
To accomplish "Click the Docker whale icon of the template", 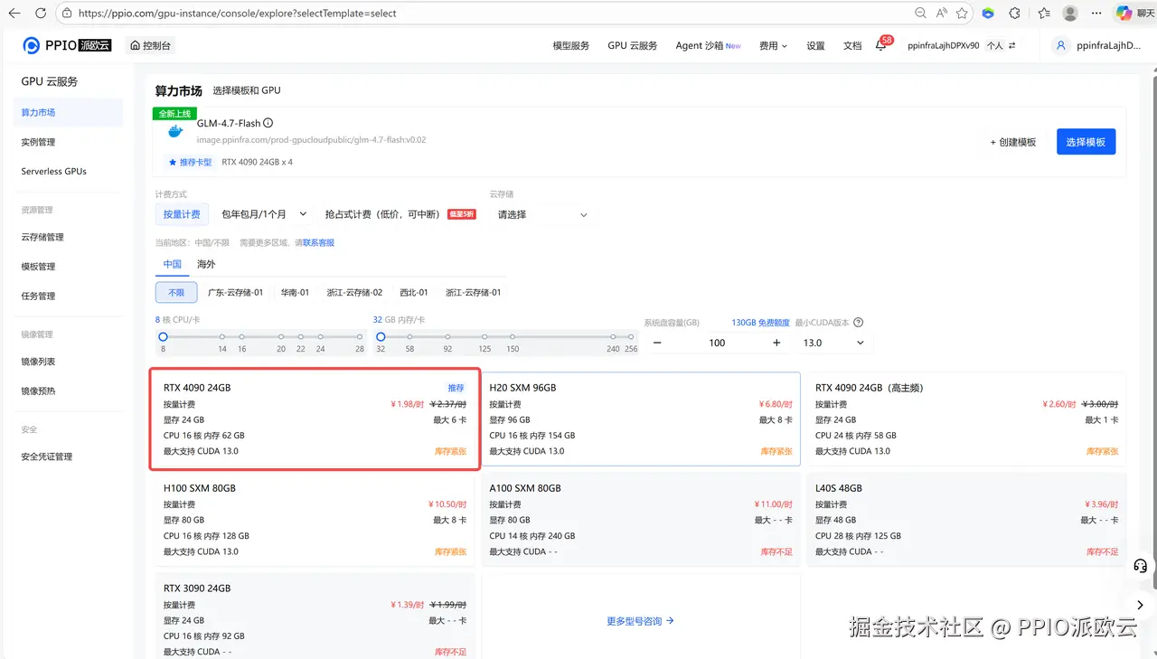I will coord(175,131).
